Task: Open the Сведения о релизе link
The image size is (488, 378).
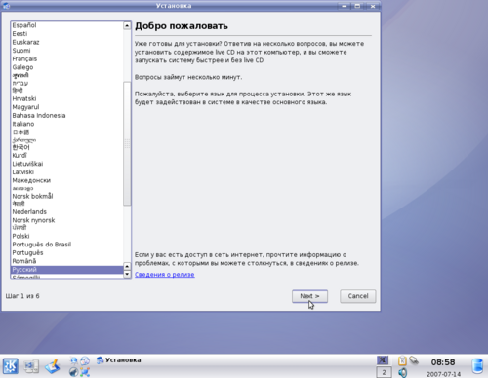Action: tap(165, 275)
